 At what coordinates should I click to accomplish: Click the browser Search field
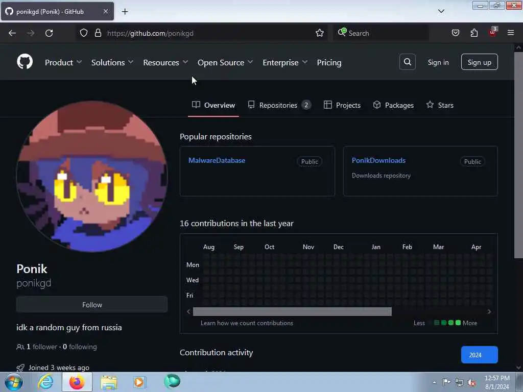click(381, 33)
